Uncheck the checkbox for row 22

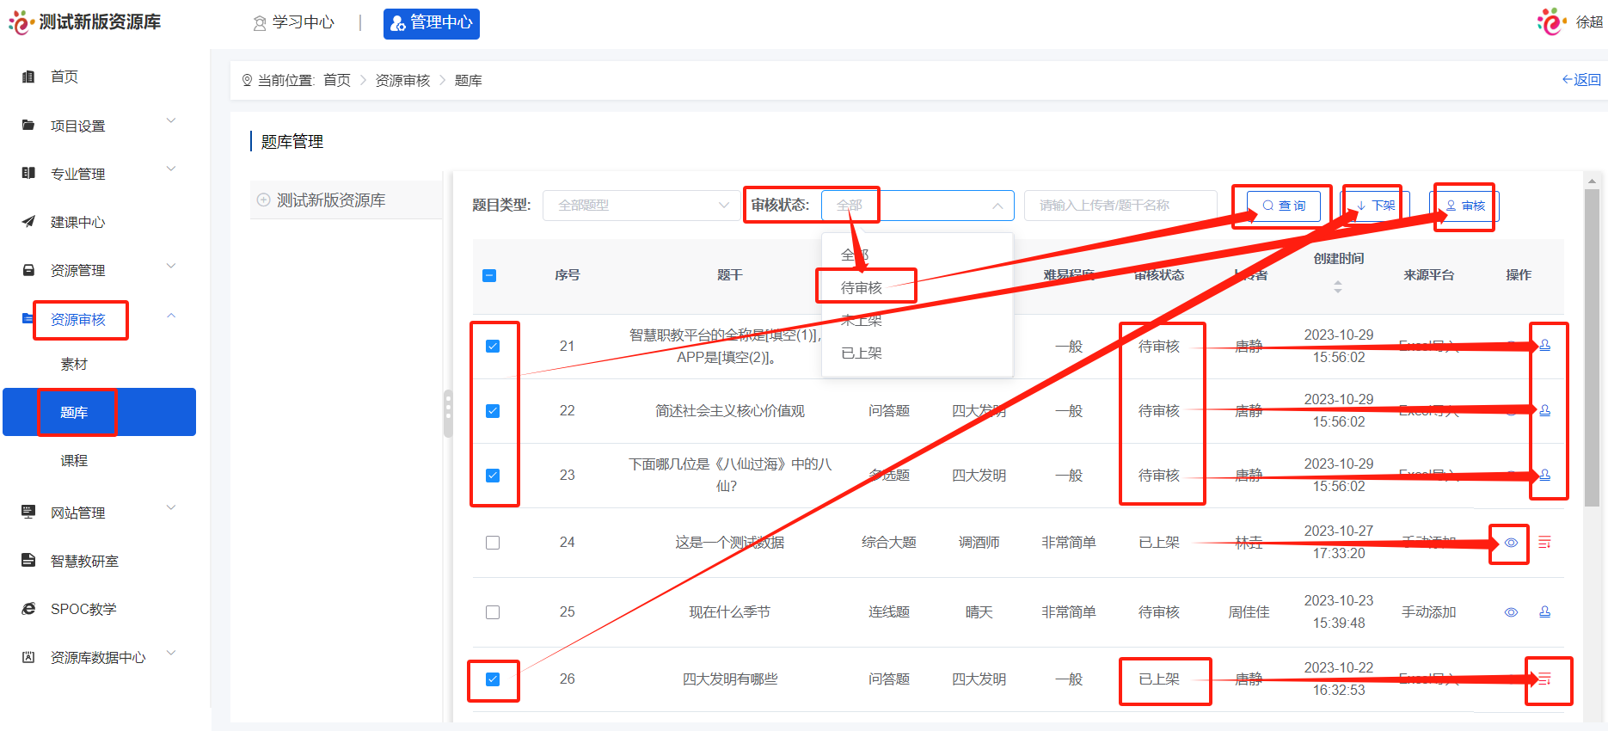[493, 410]
